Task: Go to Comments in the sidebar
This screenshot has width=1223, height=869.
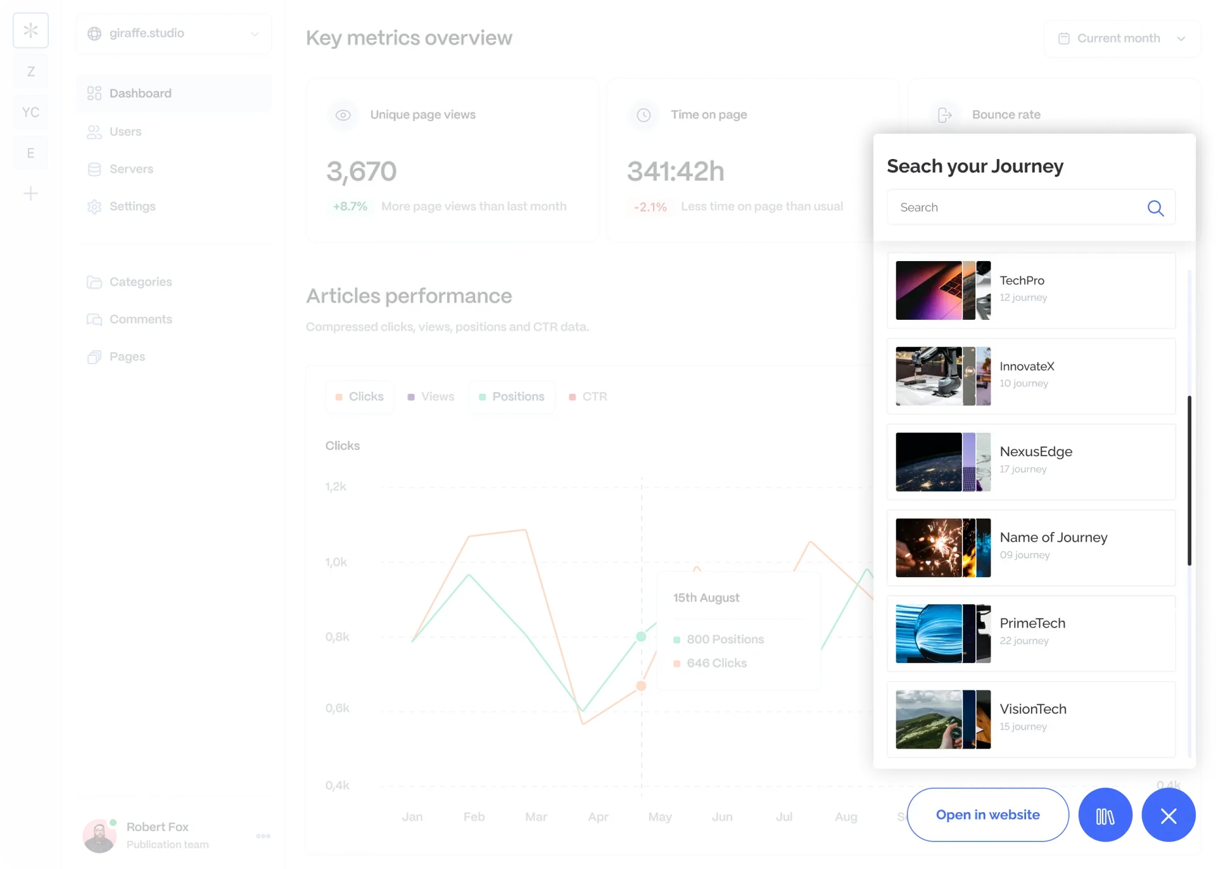Action: point(140,319)
